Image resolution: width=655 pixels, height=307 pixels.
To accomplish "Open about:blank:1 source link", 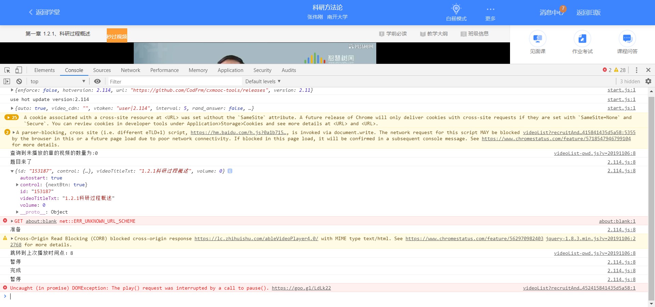I will point(617,221).
